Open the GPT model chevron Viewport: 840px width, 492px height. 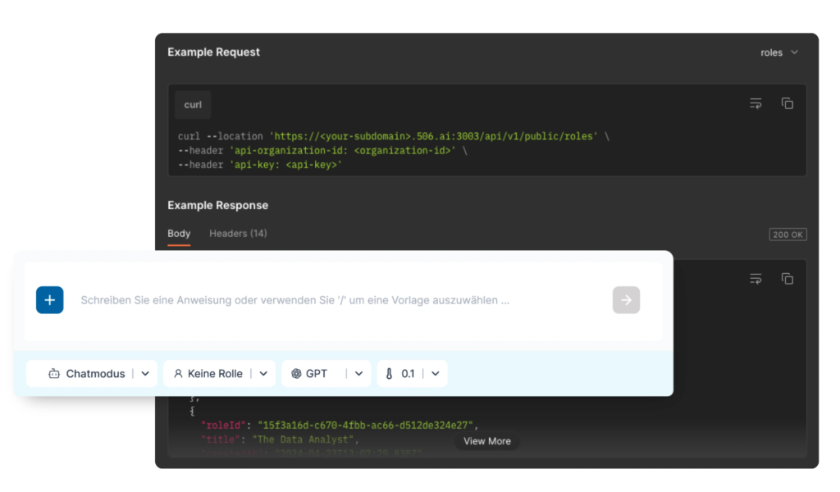click(x=358, y=374)
